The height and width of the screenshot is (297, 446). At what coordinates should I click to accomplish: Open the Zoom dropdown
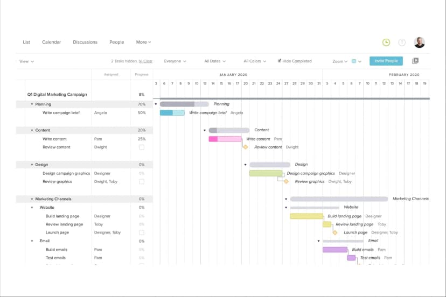point(340,61)
